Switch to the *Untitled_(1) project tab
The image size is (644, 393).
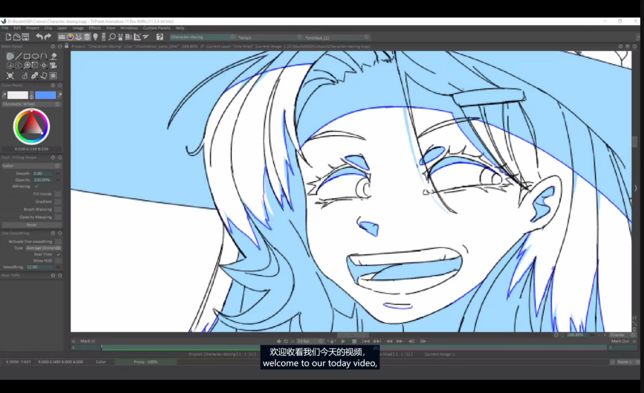point(336,37)
